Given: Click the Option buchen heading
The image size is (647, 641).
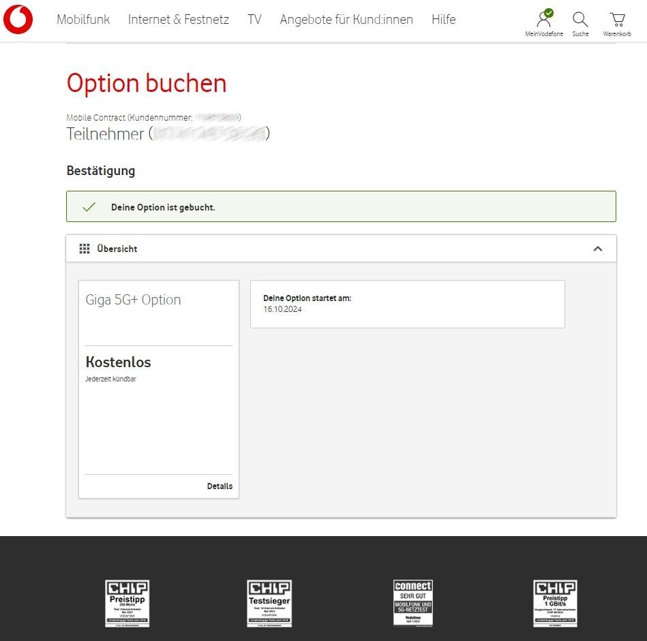Looking at the screenshot, I should click(147, 83).
